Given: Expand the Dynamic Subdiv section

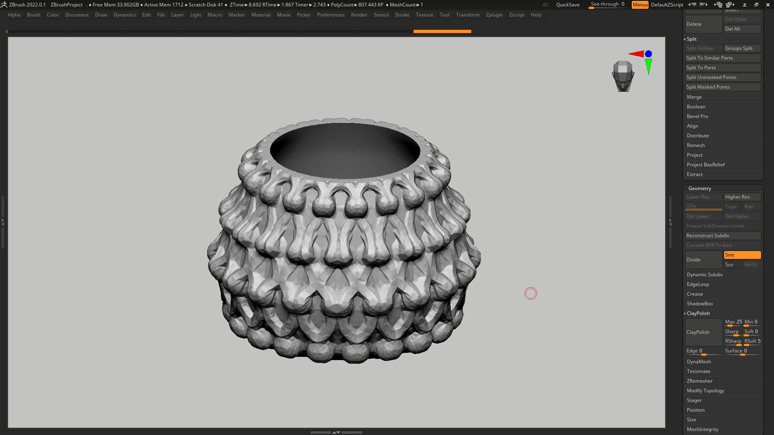Looking at the screenshot, I should tap(705, 275).
